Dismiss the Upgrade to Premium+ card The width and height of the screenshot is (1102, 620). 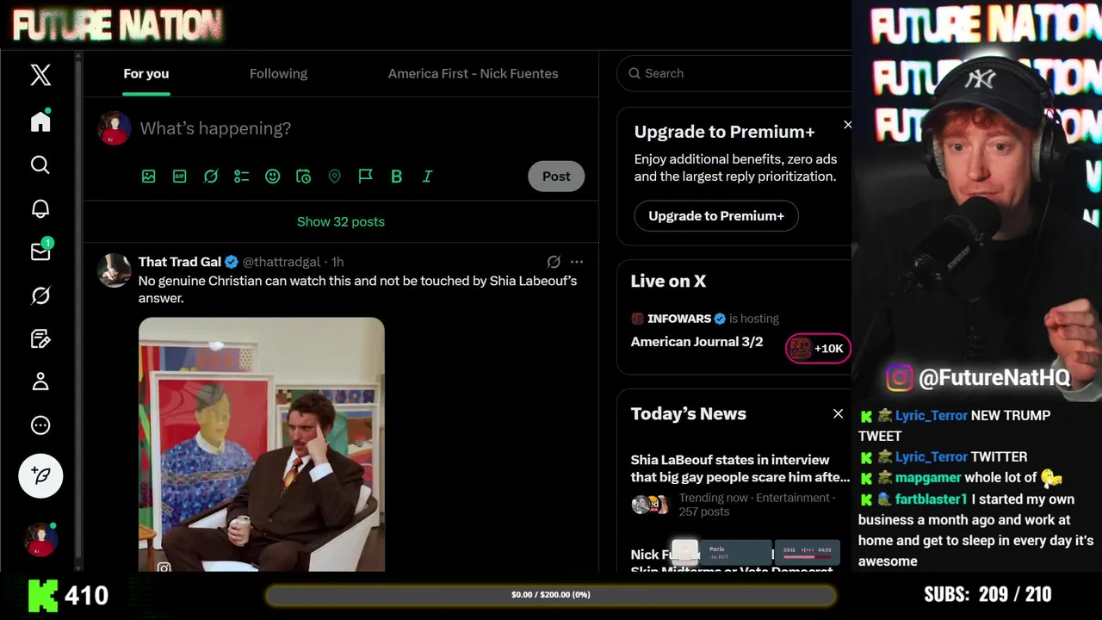pyautogui.click(x=848, y=125)
